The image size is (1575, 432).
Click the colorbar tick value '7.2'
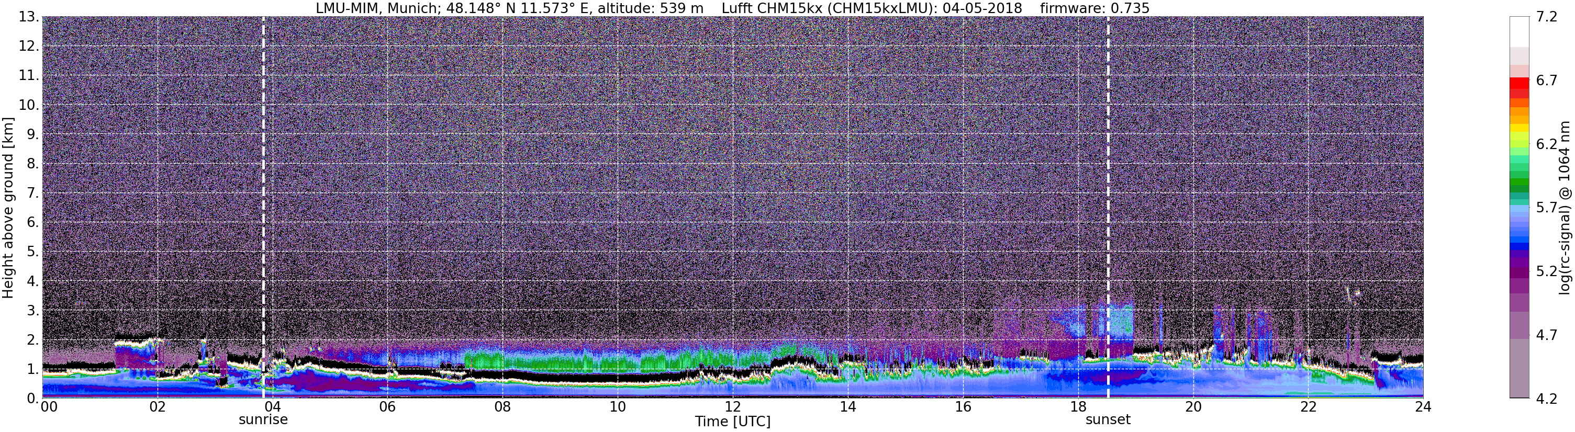pyautogui.click(x=1546, y=17)
